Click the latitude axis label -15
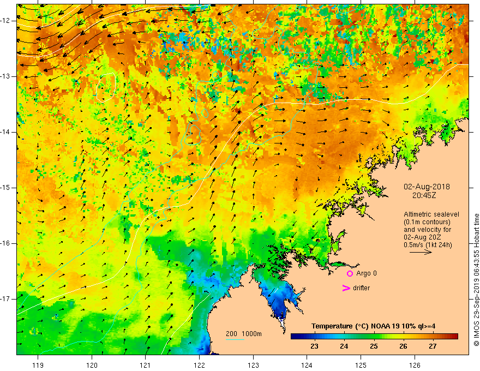480x371 pixels. [x=5, y=188]
